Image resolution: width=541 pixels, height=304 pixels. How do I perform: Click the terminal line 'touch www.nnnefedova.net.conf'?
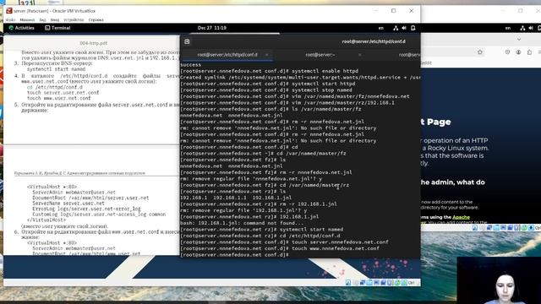[336, 248]
